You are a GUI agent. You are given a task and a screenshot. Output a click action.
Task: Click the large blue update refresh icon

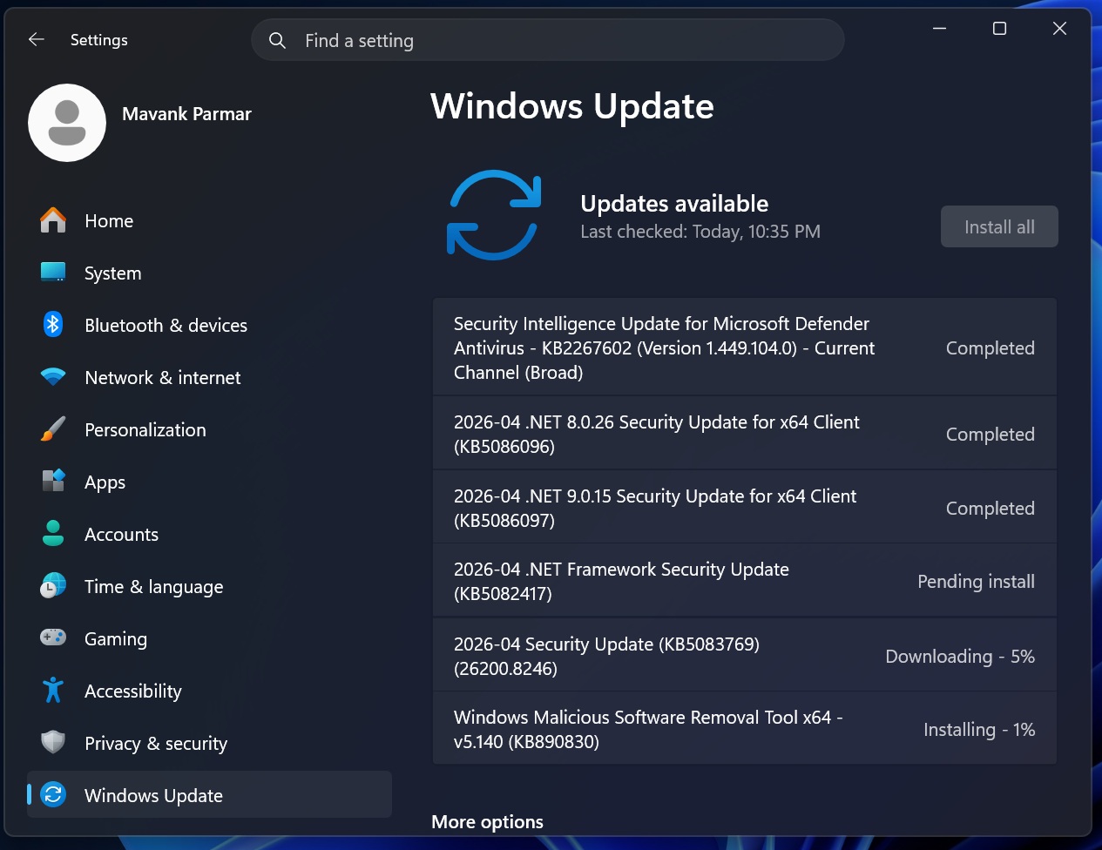pos(494,214)
